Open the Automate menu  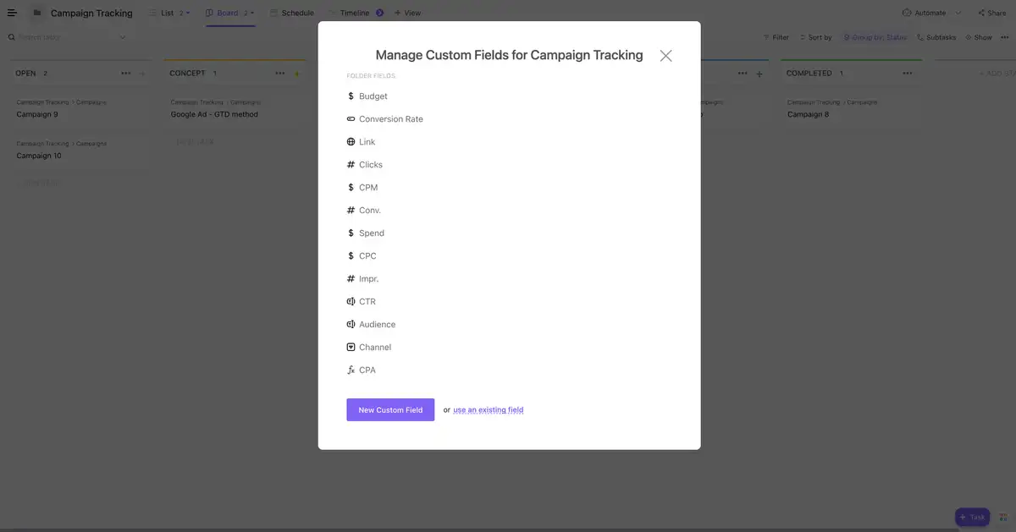924,13
